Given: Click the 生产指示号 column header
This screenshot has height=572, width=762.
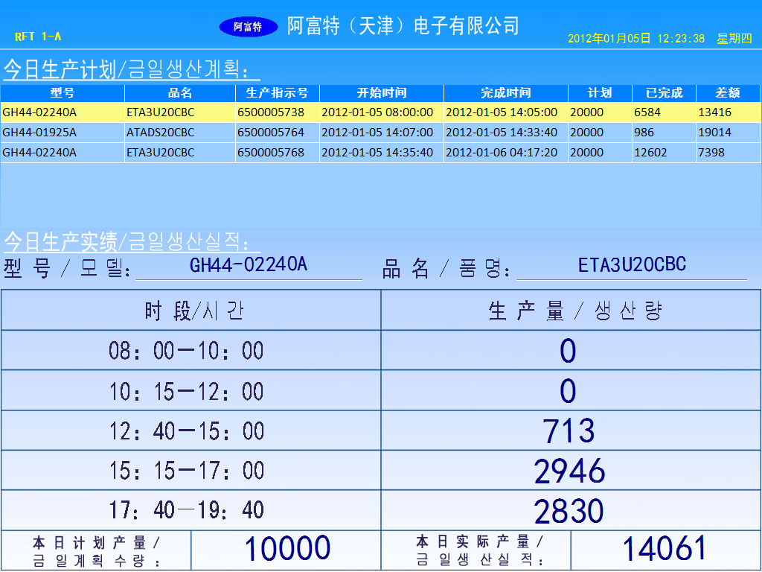Looking at the screenshot, I should click(278, 93).
